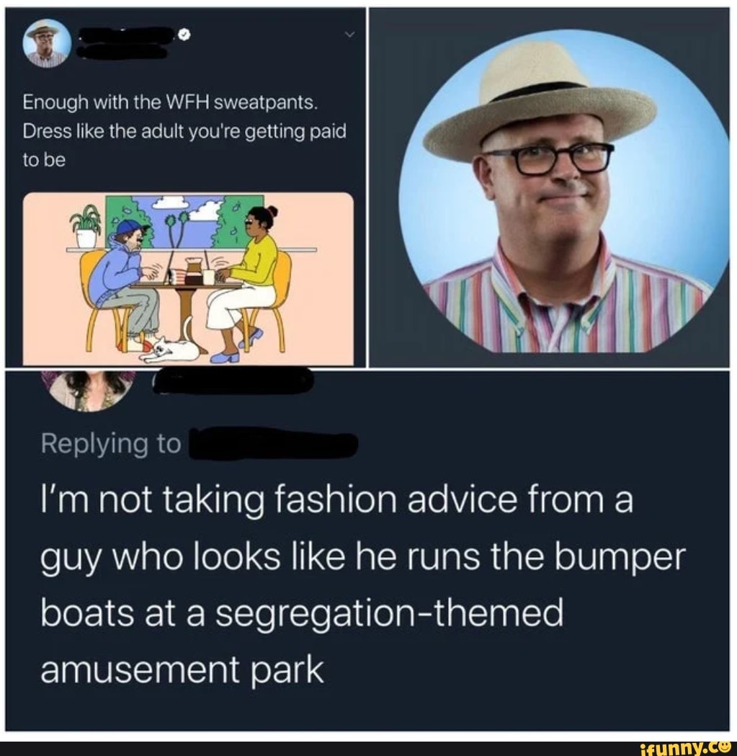Click the potted plant in the illustration
Viewport: 737px width, 756px height.
[86, 226]
